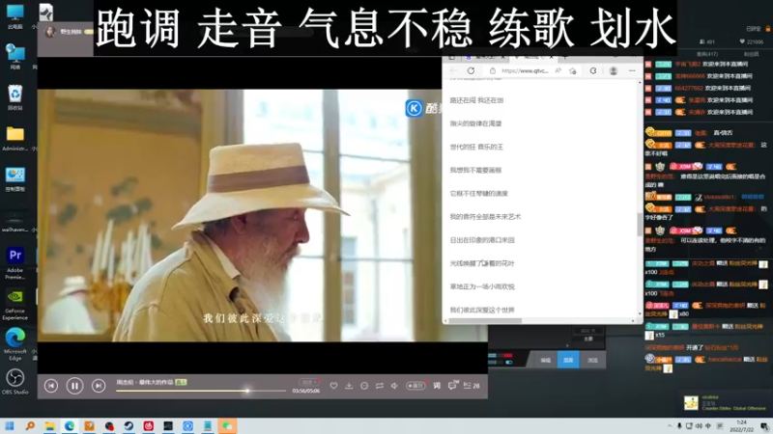Flip the small blue toggle switch in the dark panel
The height and width of the screenshot is (434, 773).
pyautogui.click(x=509, y=363)
